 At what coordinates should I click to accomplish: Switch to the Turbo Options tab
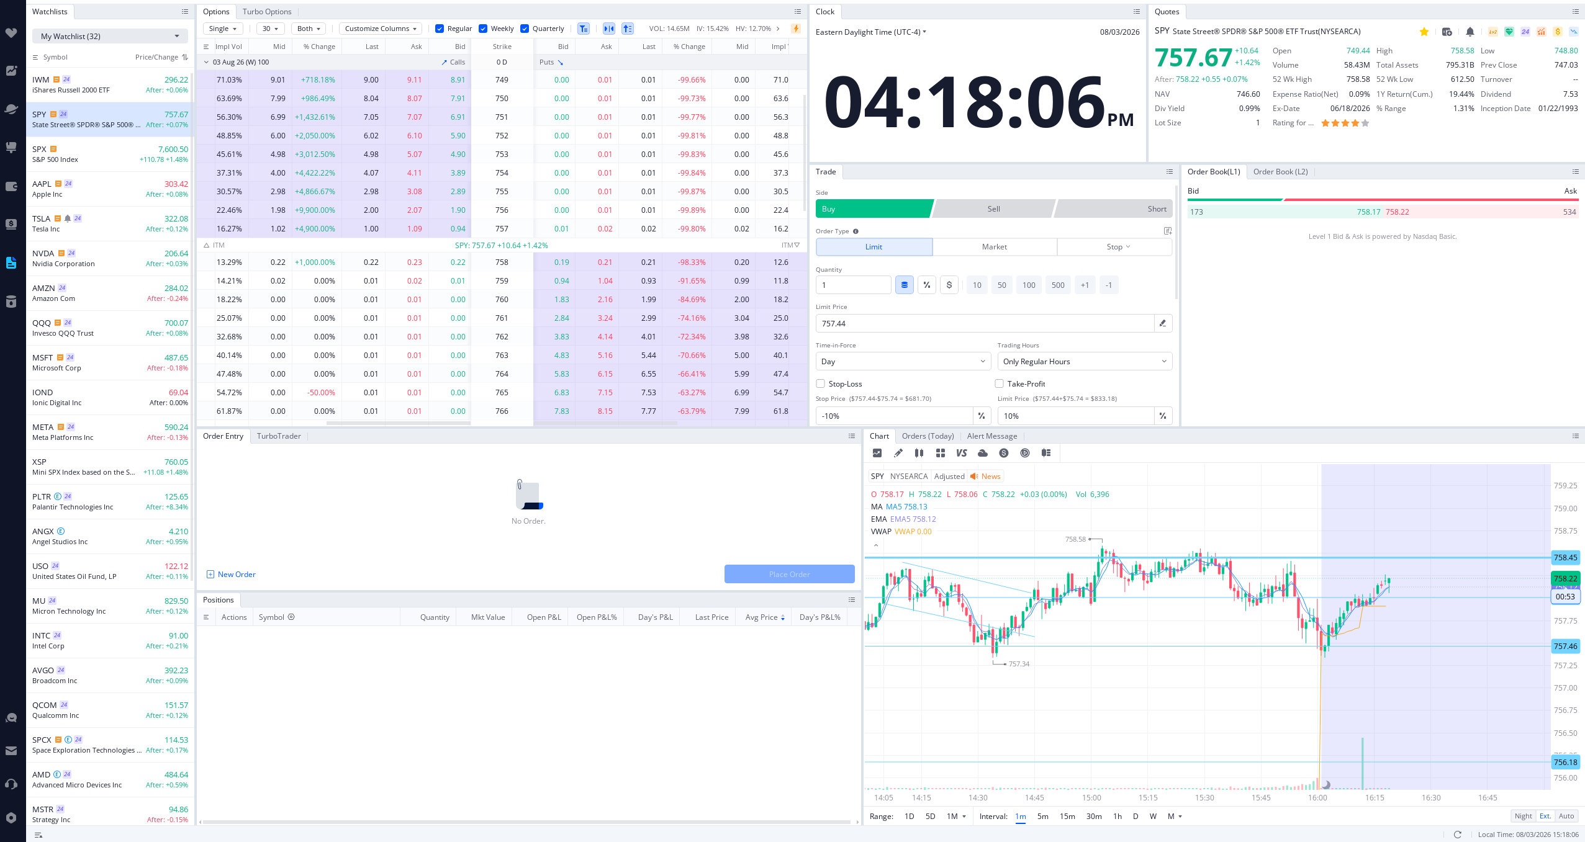click(267, 12)
